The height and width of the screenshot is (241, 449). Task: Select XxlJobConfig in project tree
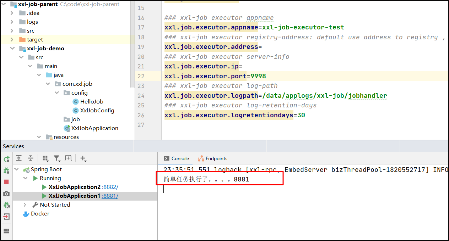tap(97, 111)
